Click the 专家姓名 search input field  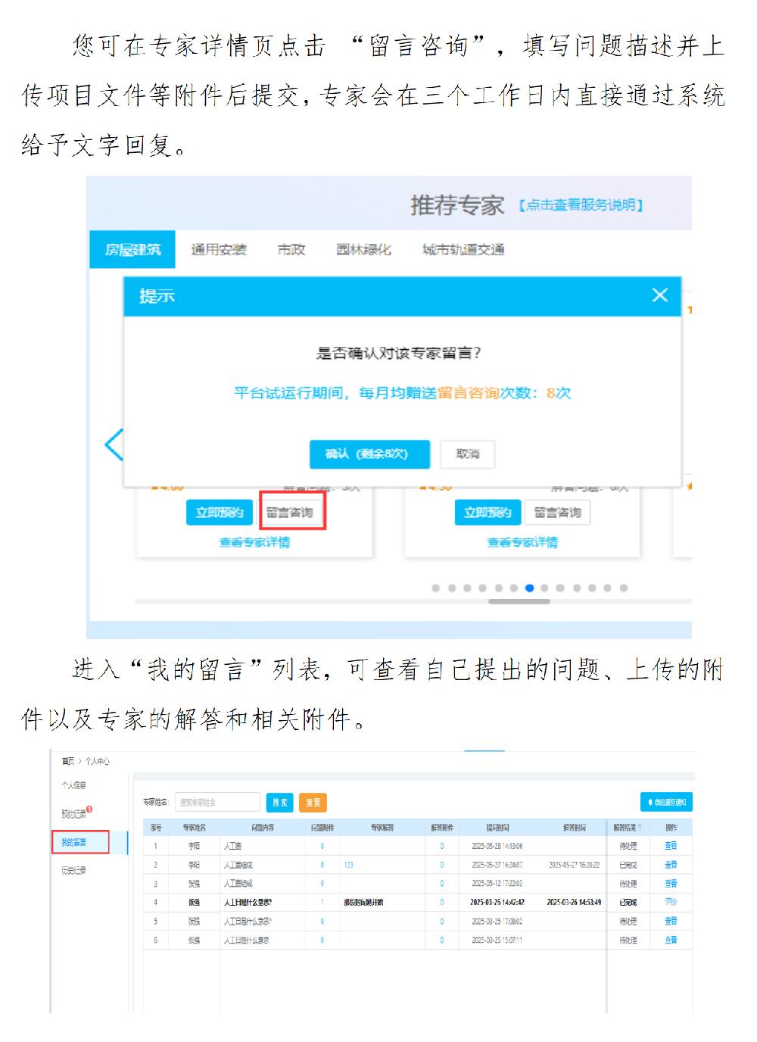217,802
